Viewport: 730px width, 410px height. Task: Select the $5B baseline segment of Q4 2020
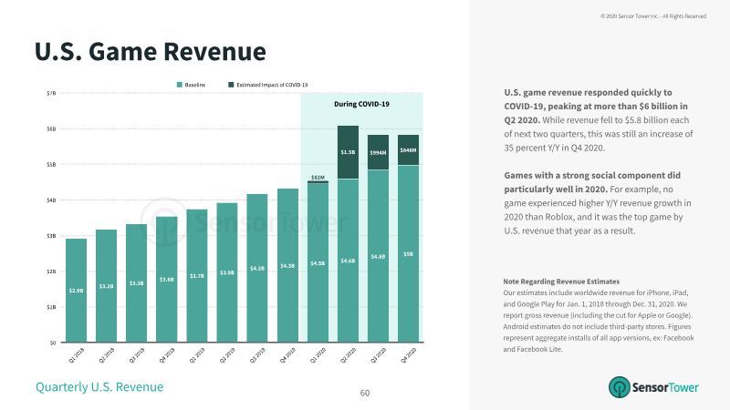tap(408, 254)
